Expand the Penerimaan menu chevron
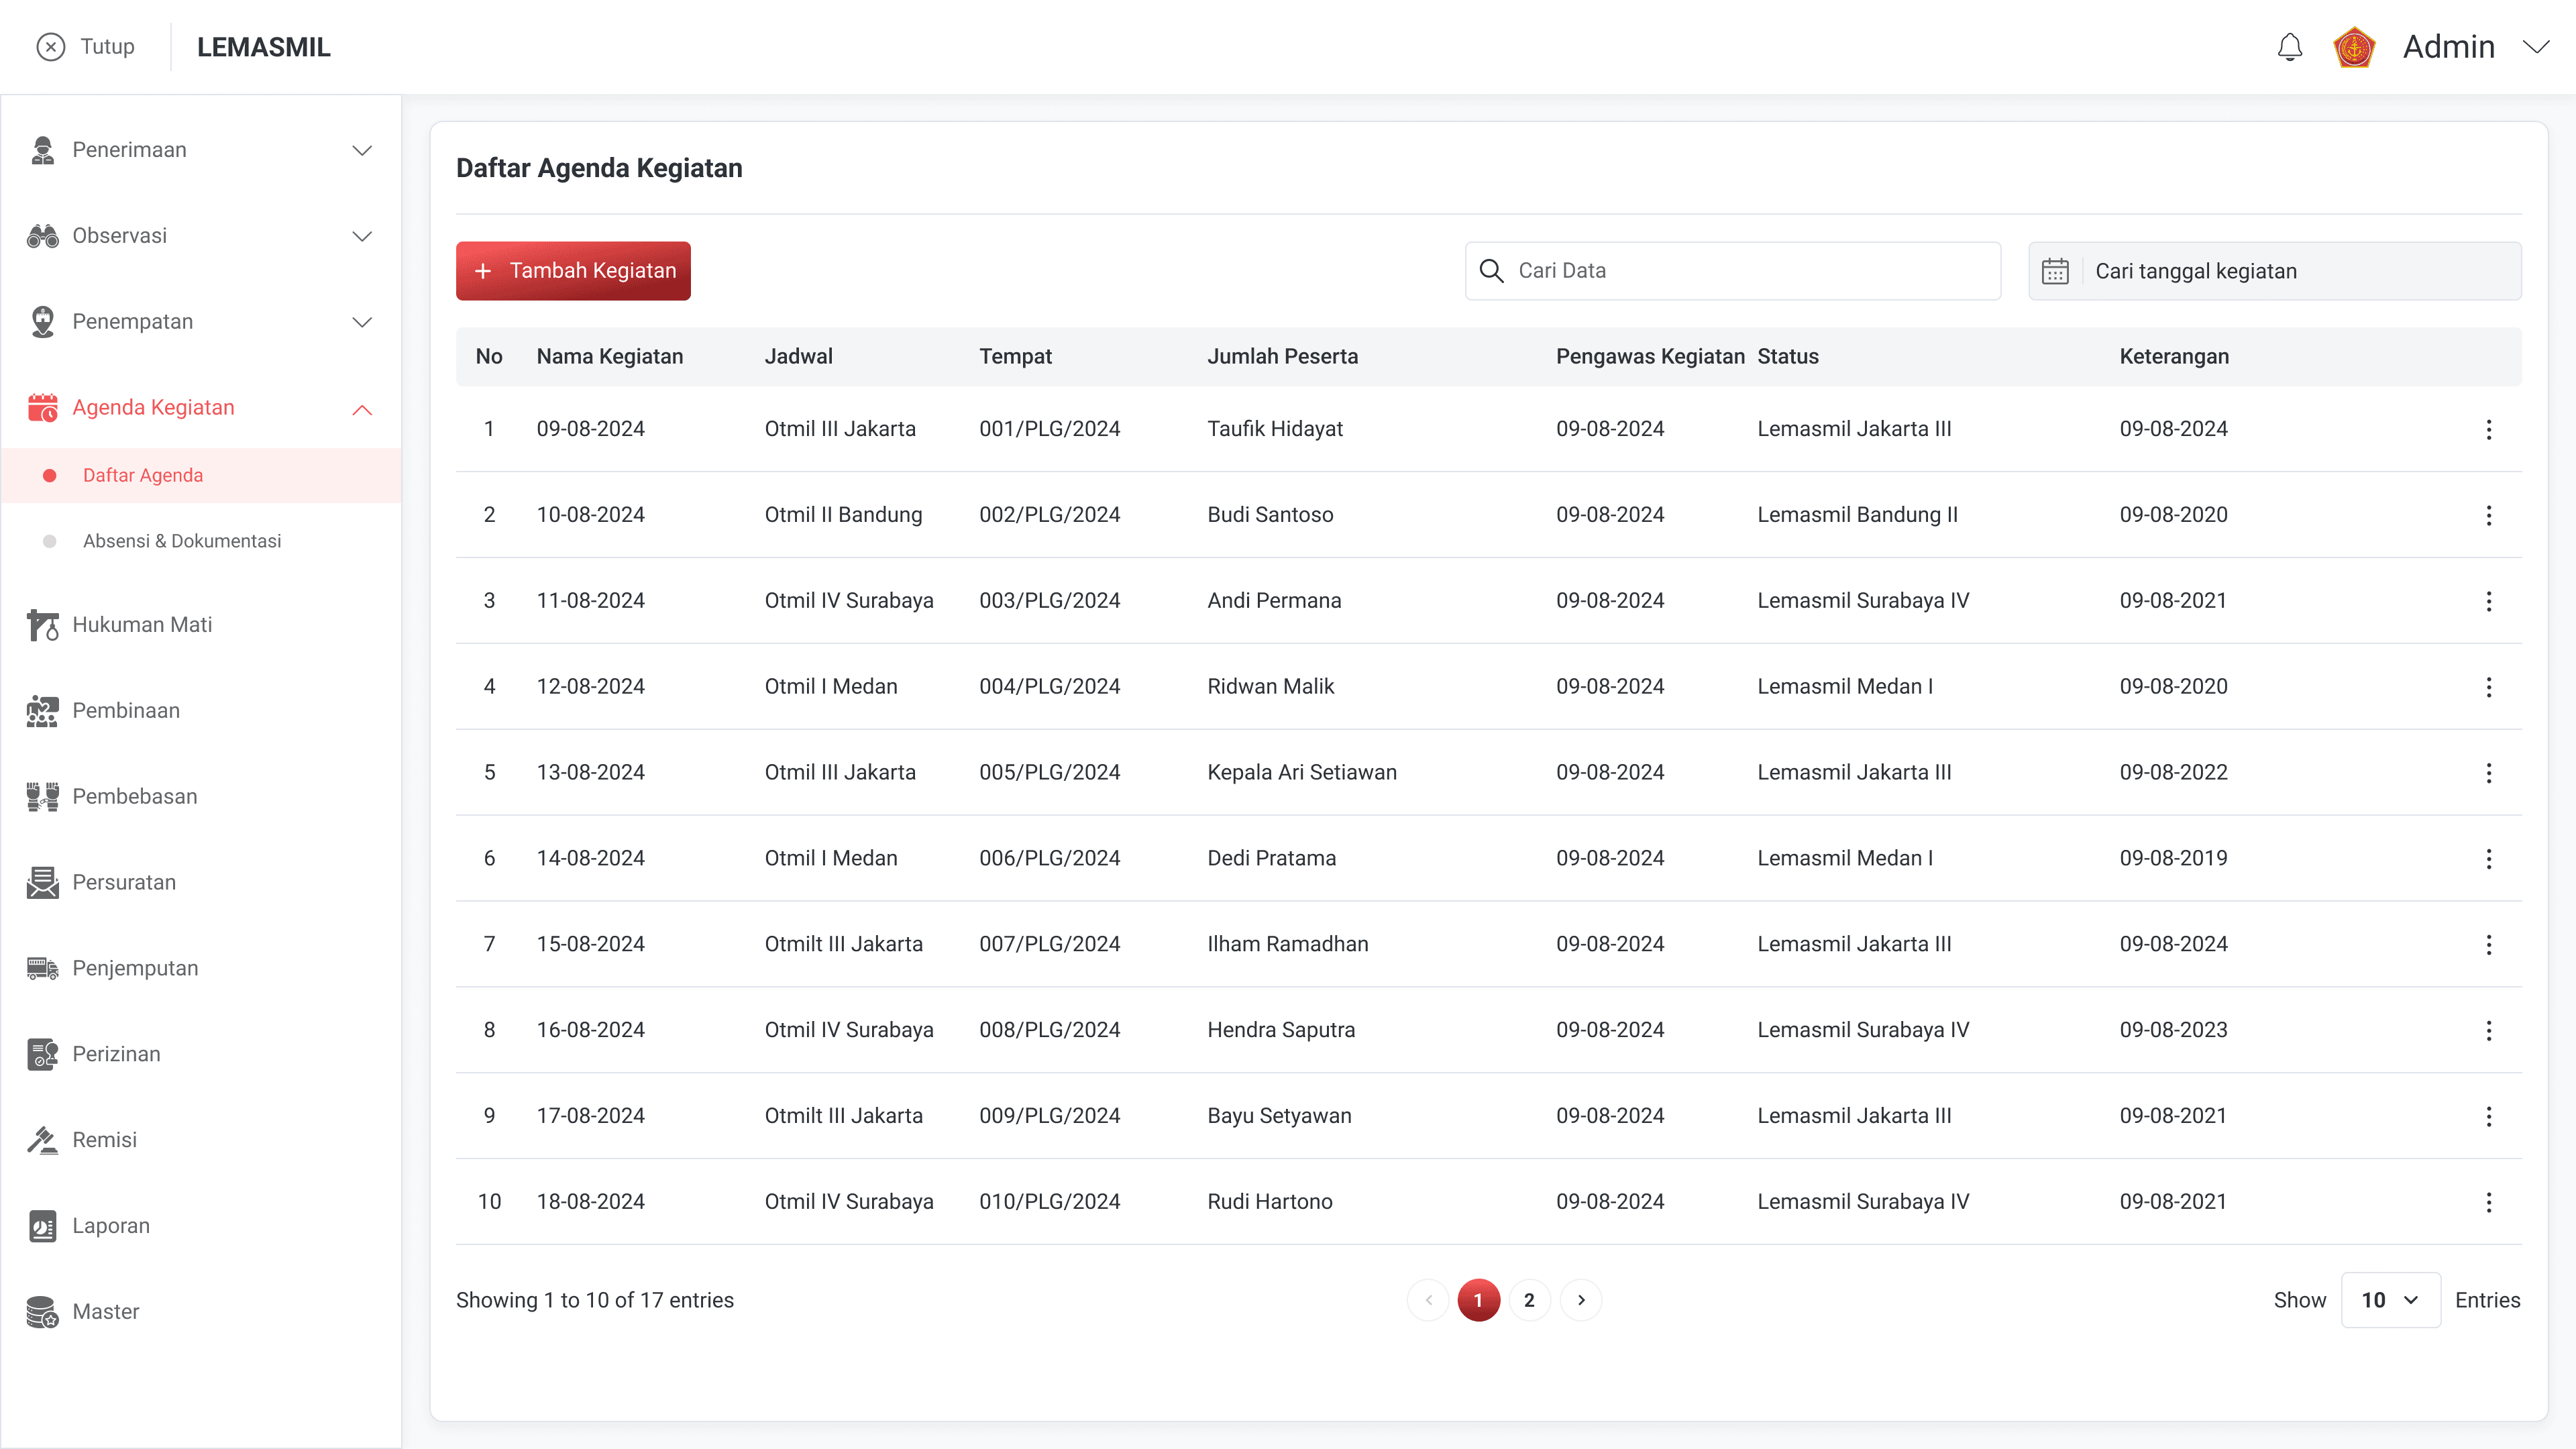Image resolution: width=2576 pixels, height=1449 pixels. 362,150
